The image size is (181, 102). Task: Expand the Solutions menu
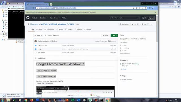[44, 18]
